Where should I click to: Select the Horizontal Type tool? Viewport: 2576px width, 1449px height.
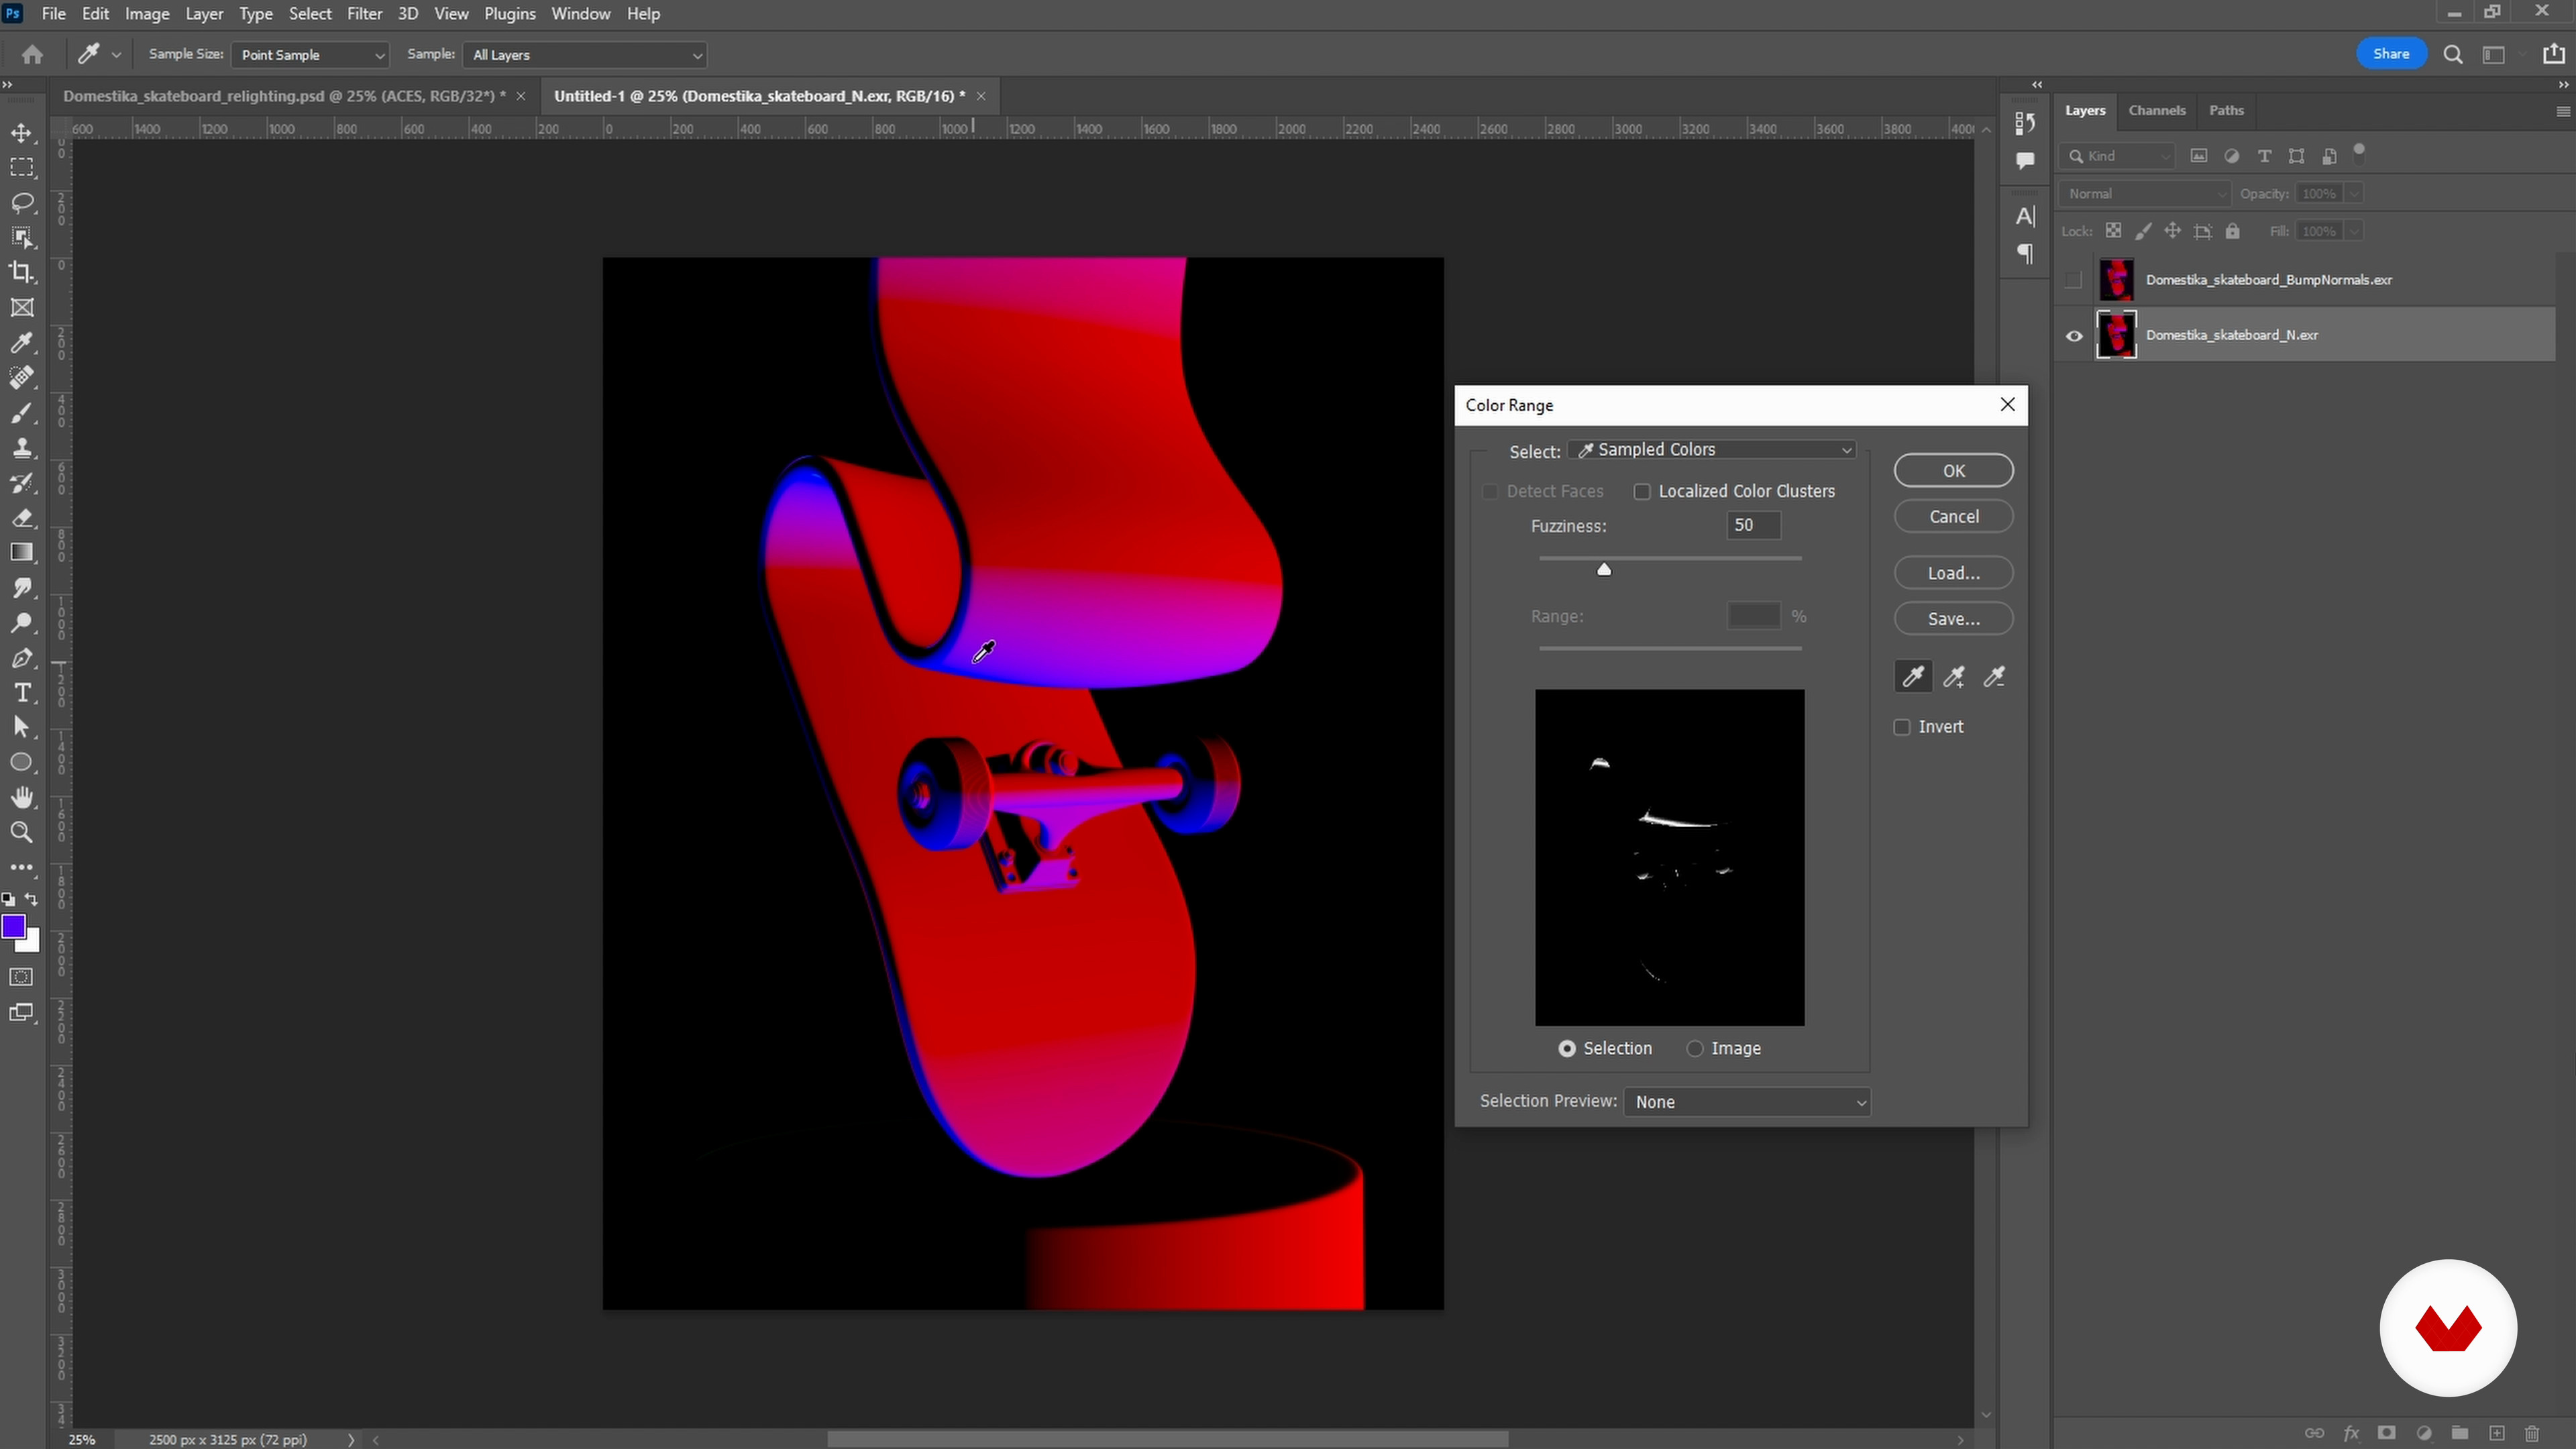coord(22,693)
